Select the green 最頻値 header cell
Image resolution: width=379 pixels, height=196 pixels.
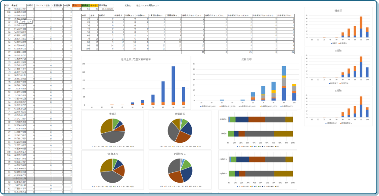[x=86, y=5]
